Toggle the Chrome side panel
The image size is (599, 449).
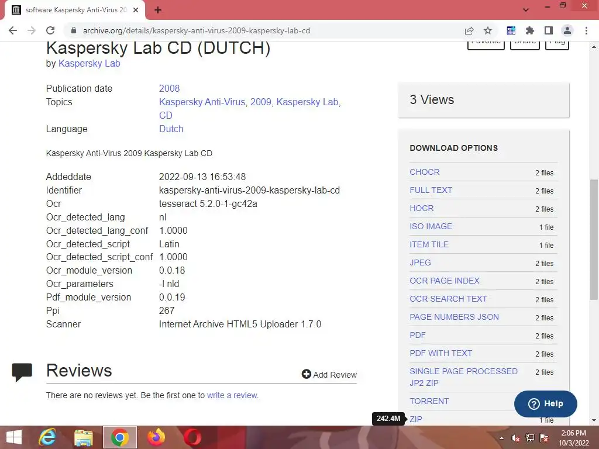pos(549,30)
